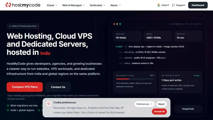Click the cookie icon in banner
The image size is (213, 120).
(49, 104)
